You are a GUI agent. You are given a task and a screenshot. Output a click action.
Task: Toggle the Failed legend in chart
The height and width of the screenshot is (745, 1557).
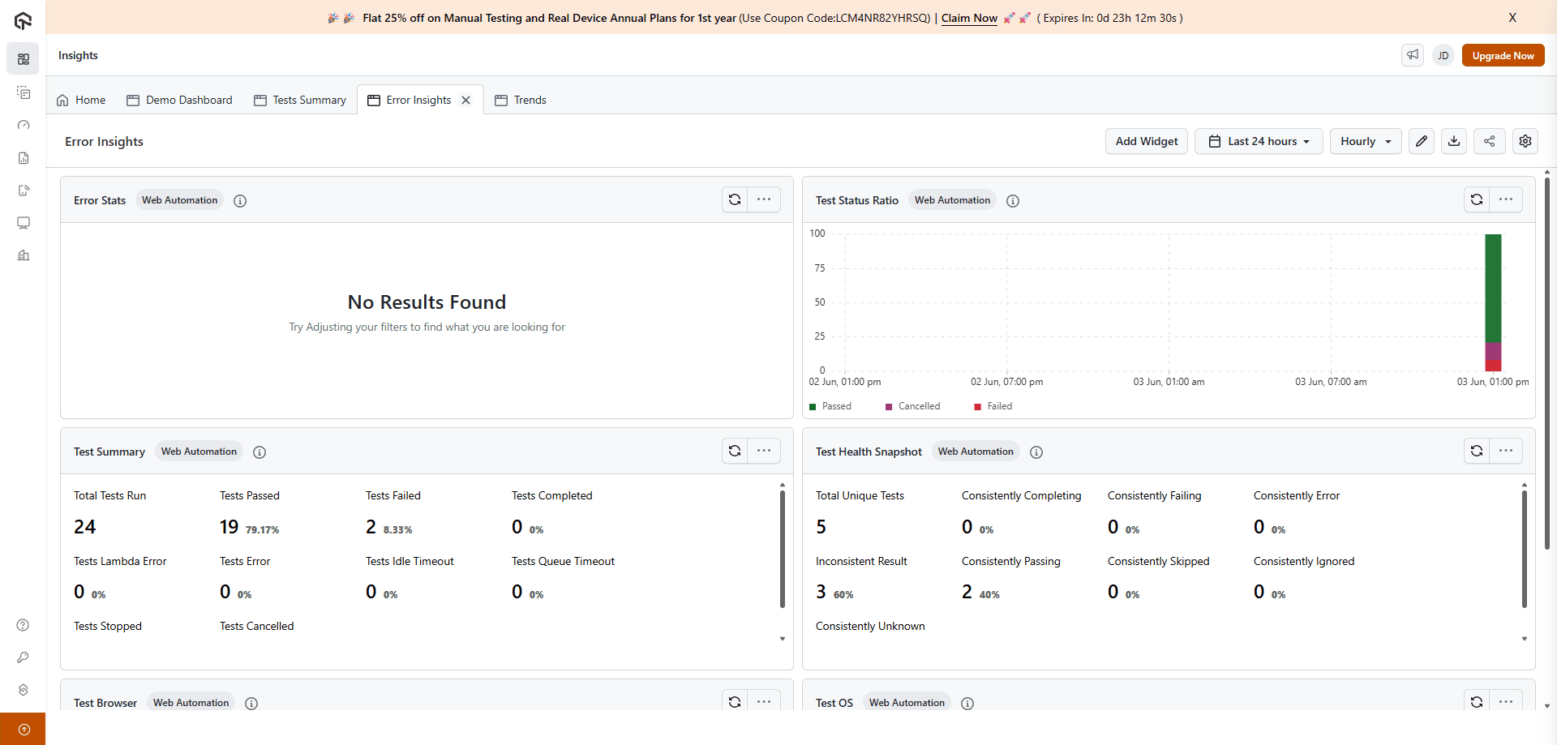(x=993, y=406)
